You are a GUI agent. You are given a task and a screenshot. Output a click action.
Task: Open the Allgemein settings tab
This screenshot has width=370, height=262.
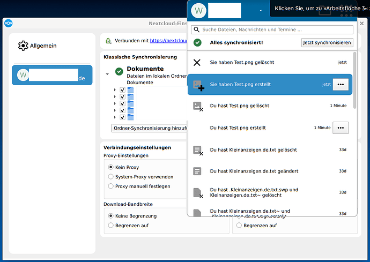click(x=52, y=46)
